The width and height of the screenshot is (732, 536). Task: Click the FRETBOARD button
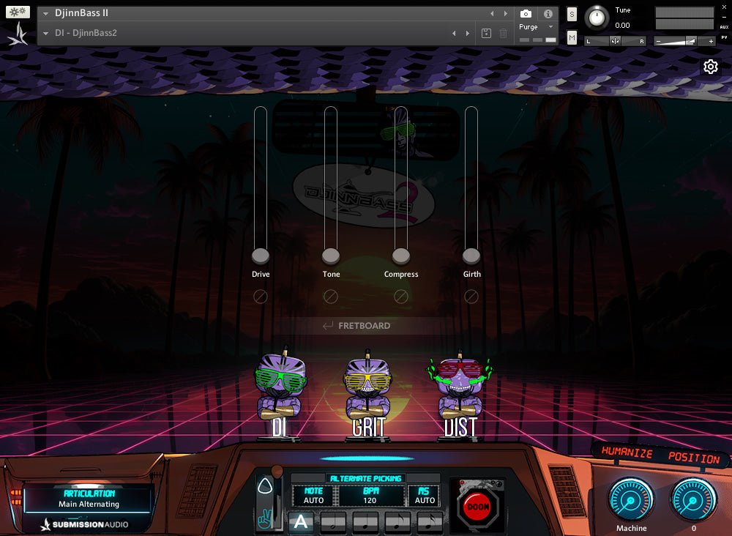coord(356,326)
